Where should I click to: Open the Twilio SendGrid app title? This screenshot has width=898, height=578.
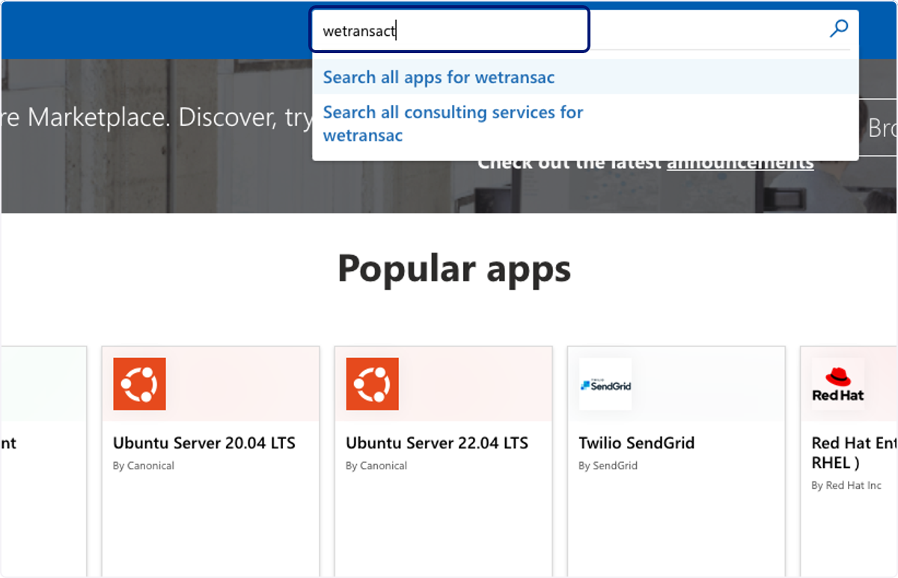click(637, 443)
